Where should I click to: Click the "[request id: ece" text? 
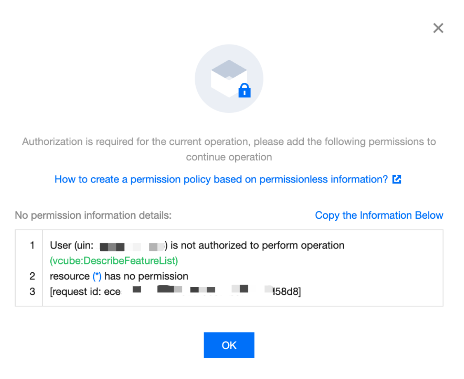point(85,292)
